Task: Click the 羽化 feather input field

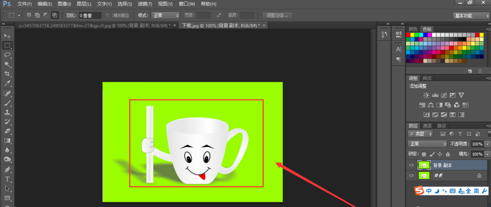Action: [90, 16]
